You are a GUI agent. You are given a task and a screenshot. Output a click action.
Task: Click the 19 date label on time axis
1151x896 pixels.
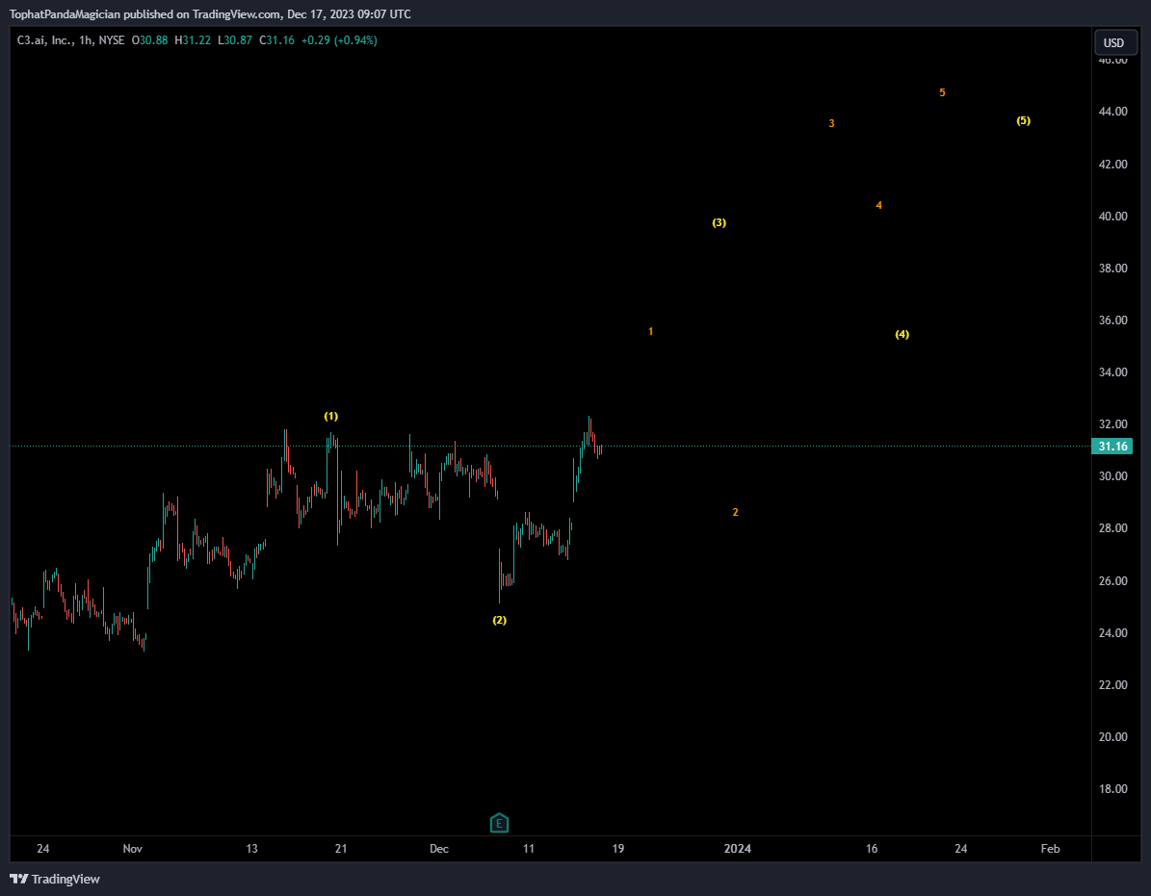click(618, 848)
